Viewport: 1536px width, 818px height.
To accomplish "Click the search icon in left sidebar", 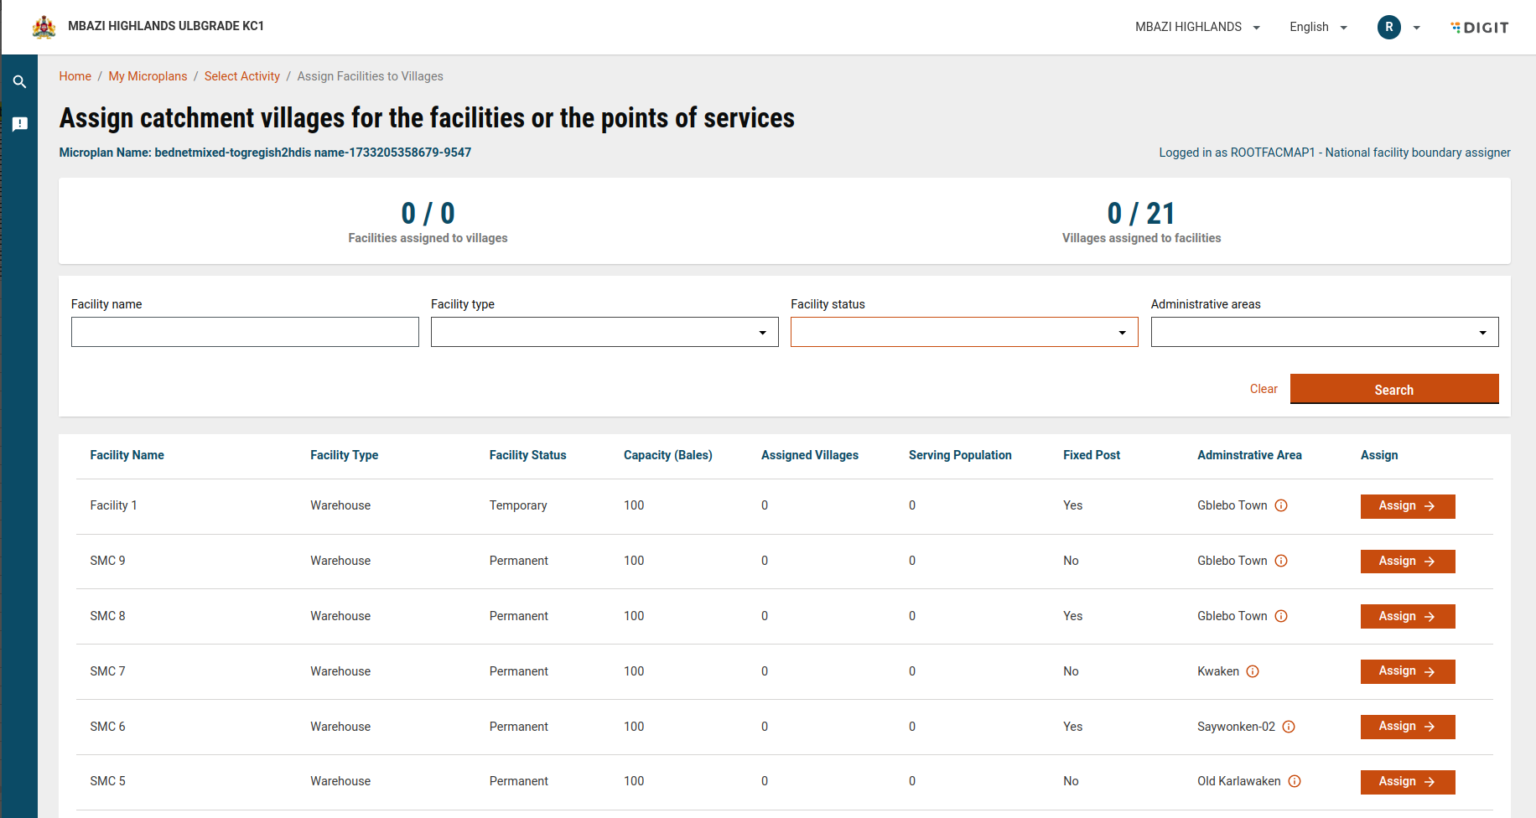I will (x=19, y=82).
